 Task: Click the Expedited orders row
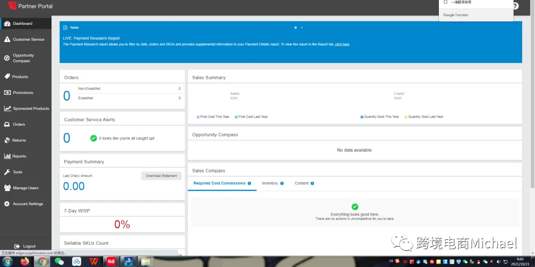[x=129, y=98]
